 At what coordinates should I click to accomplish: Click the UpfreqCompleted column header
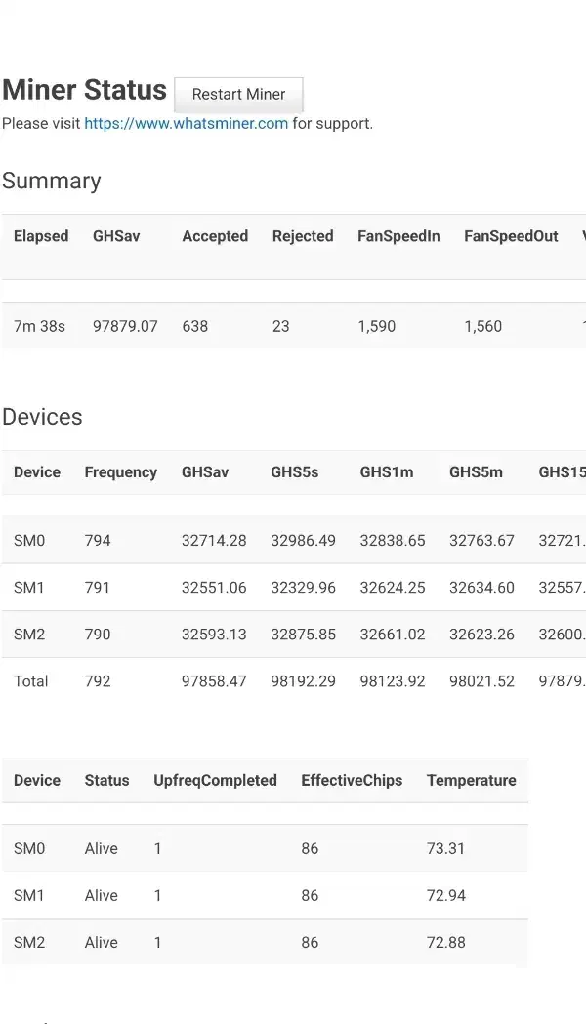[x=215, y=781]
